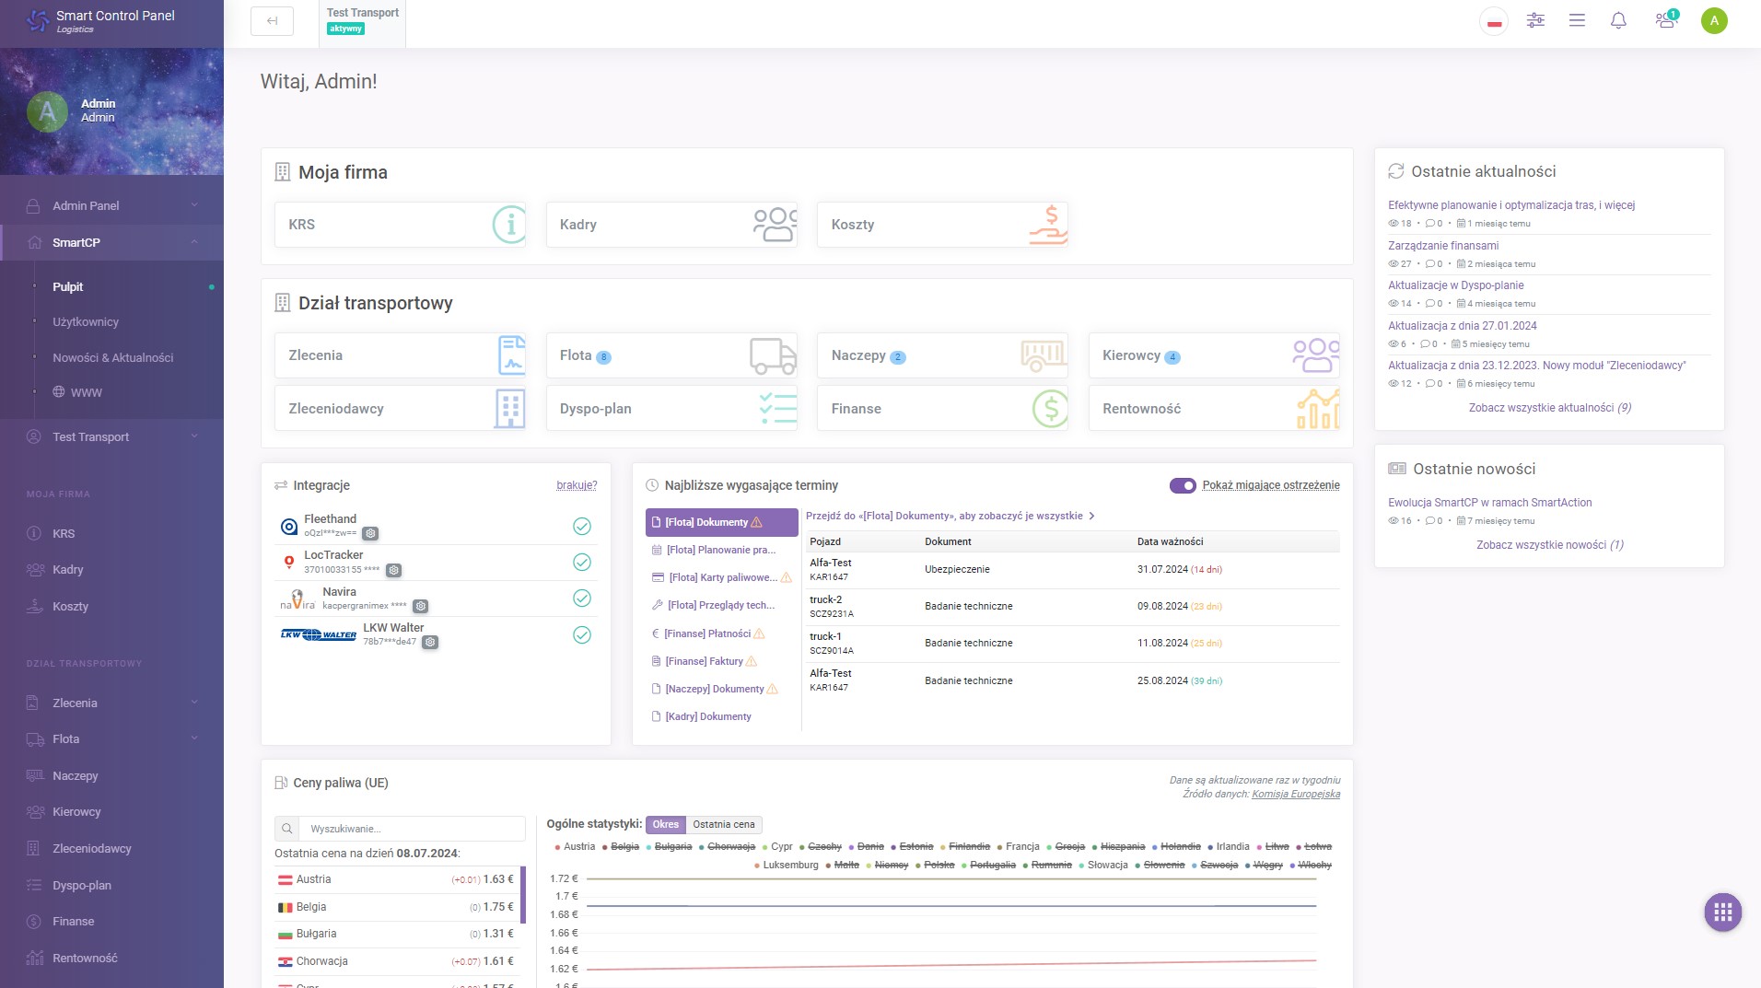Switch to the Ostatnia cena statistics tab
Screen dimensions: 1761x988
pyautogui.click(x=724, y=825)
